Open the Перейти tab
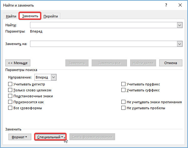Screen dimensions: 188x148 [x=51, y=16]
